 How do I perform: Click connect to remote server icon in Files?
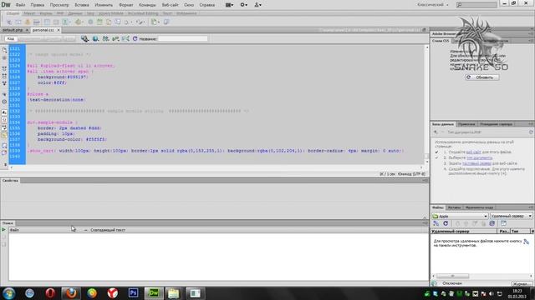pyautogui.click(x=436, y=223)
